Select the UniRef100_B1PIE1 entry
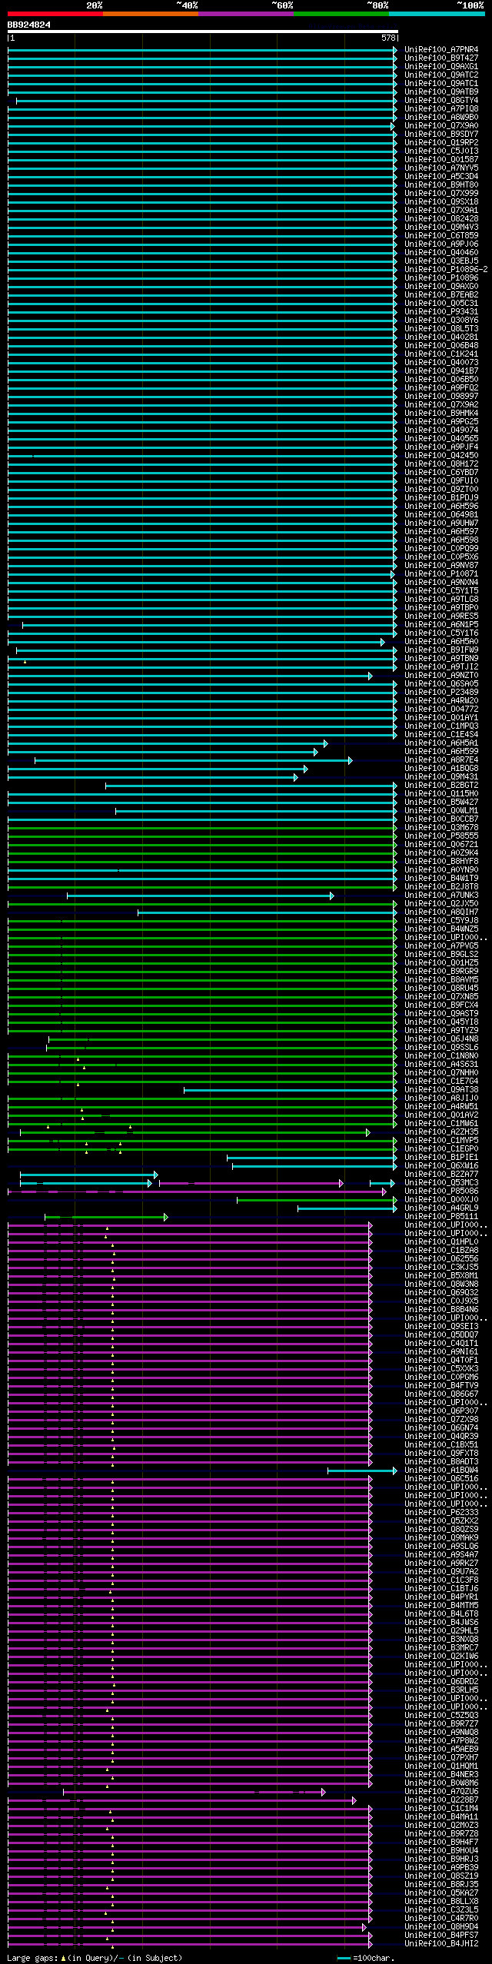 (441, 1158)
